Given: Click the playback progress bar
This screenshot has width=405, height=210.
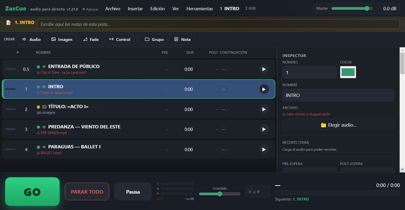Looking at the screenshot, I should [337, 193].
